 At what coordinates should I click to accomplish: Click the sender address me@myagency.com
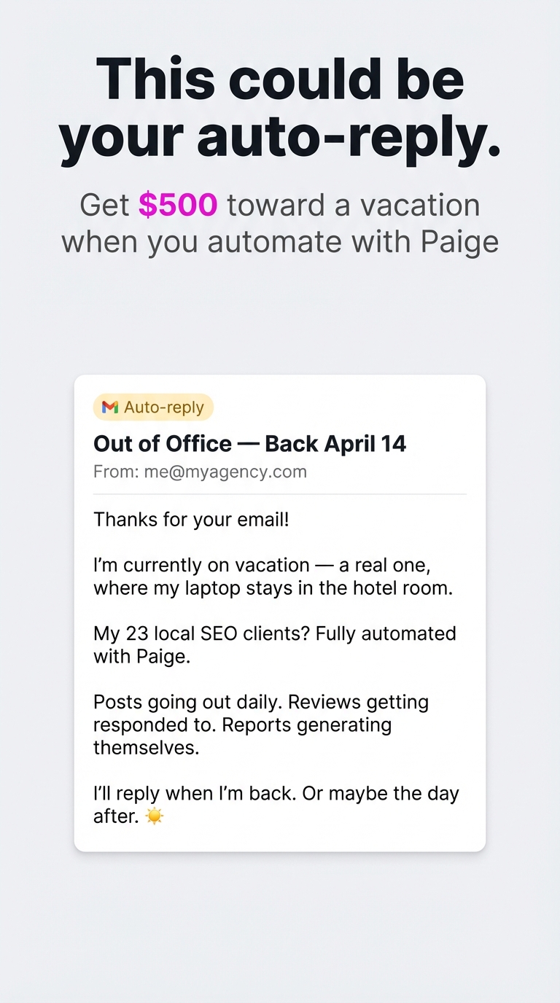click(x=225, y=472)
